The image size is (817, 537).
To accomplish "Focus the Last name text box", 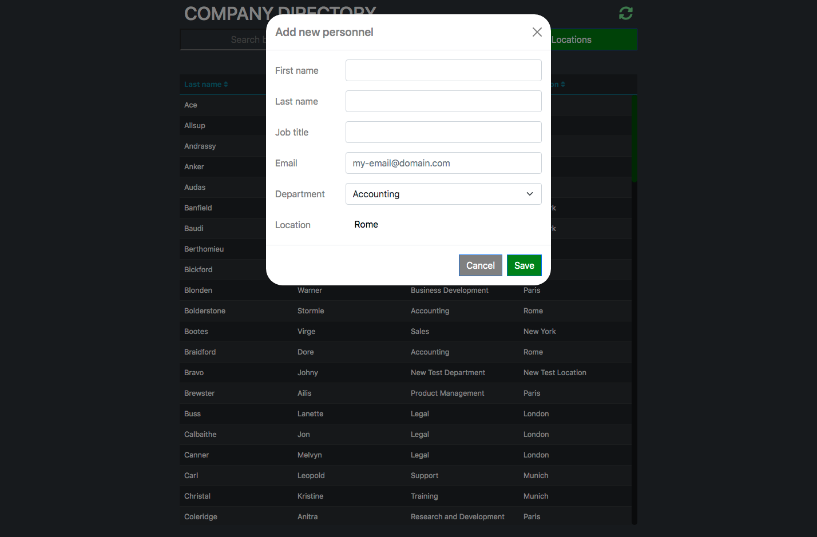I will (x=443, y=101).
